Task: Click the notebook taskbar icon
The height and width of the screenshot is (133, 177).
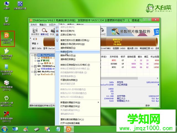Action: pos(58,129)
